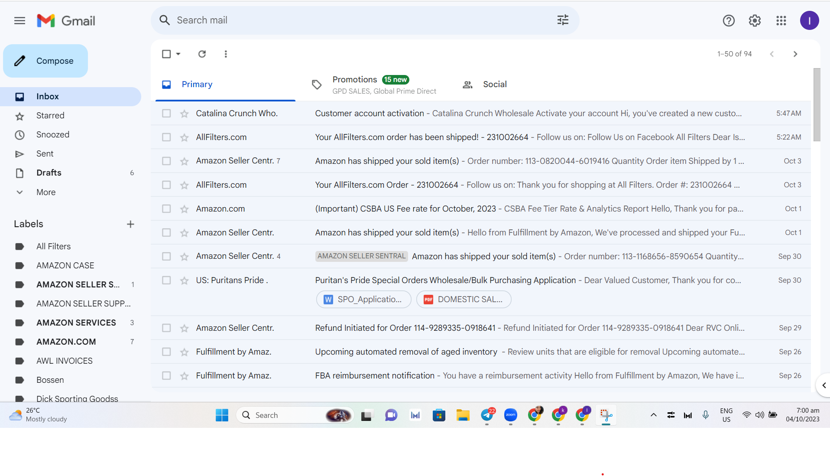The width and height of the screenshot is (830, 476).
Task: Open Gmail Support help icon
Action: tap(729, 20)
